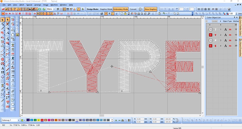The width and height of the screenshot is (242, 129).
Task: Open the File menu
Action: coord(4,5)
